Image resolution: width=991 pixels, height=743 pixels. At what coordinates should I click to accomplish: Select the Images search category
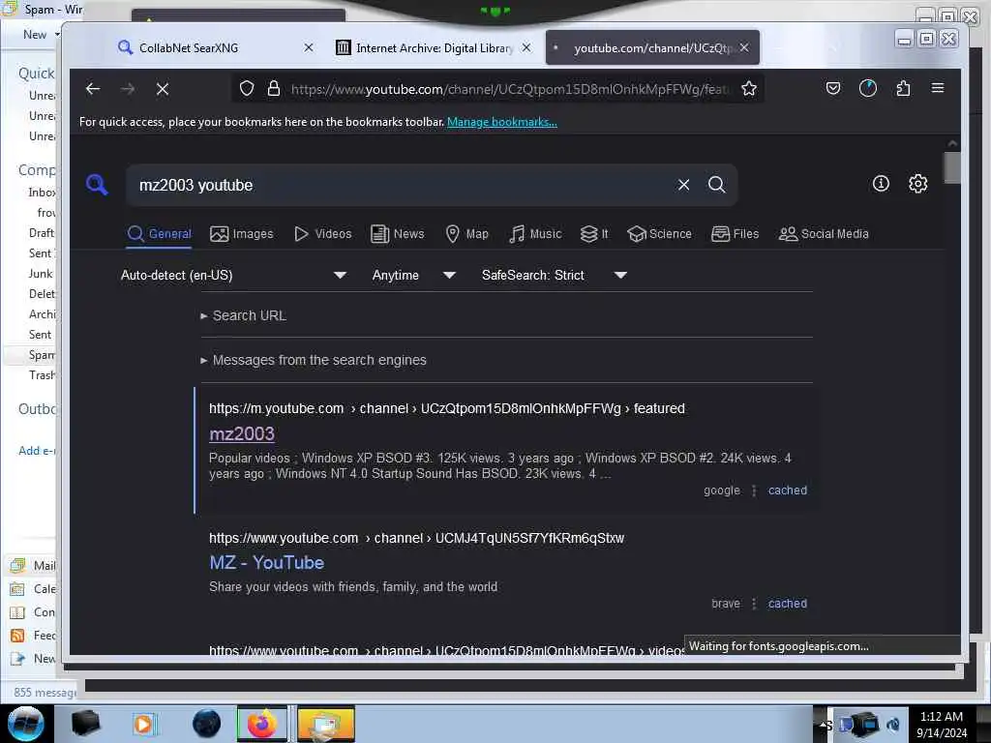click(241, 234)
